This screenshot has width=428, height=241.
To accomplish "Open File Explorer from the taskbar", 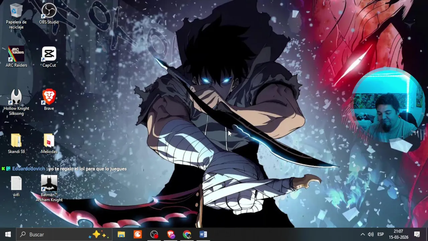I will coord(121,234).
